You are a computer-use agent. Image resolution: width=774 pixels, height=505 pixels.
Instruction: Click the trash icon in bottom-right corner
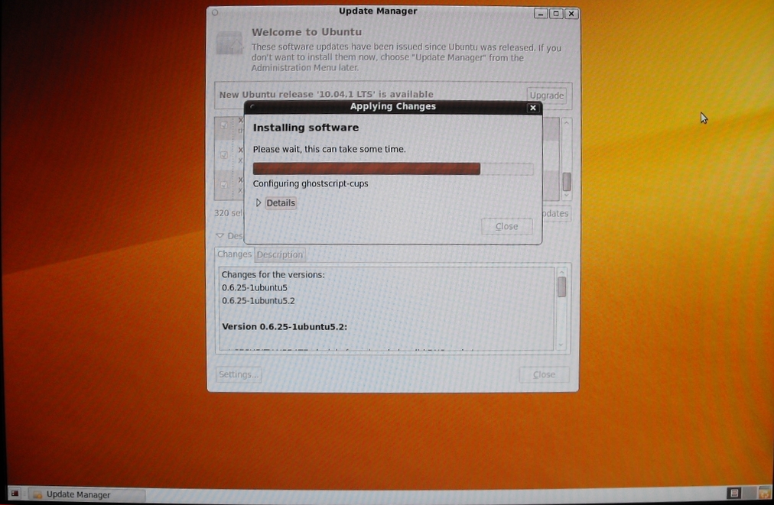tap(763, 494)
